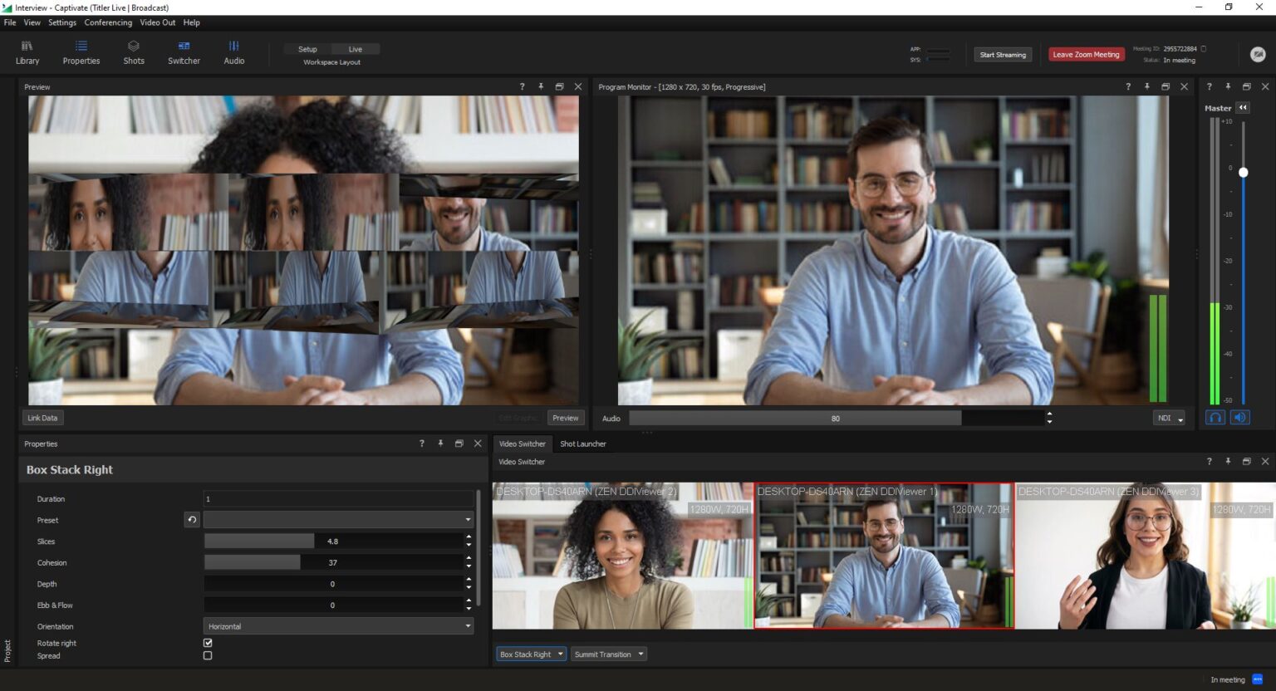Switch workspace layout to Live

click(355, 49)
